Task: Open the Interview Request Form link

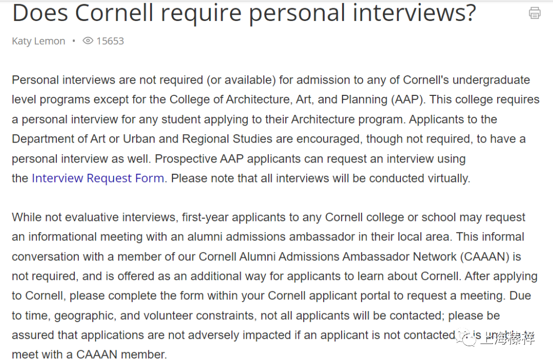Action: [98, 178]
